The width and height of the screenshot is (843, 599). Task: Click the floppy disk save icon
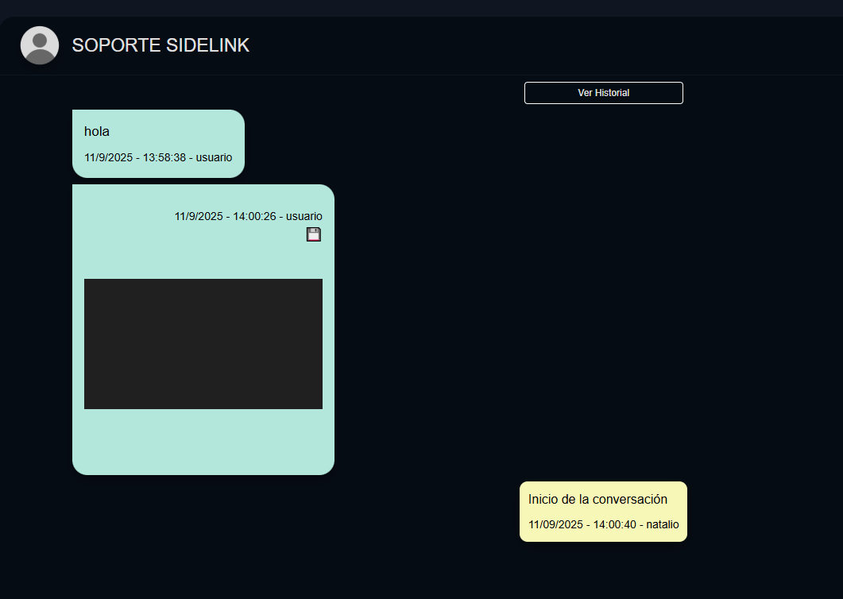(x=314, y=234)
